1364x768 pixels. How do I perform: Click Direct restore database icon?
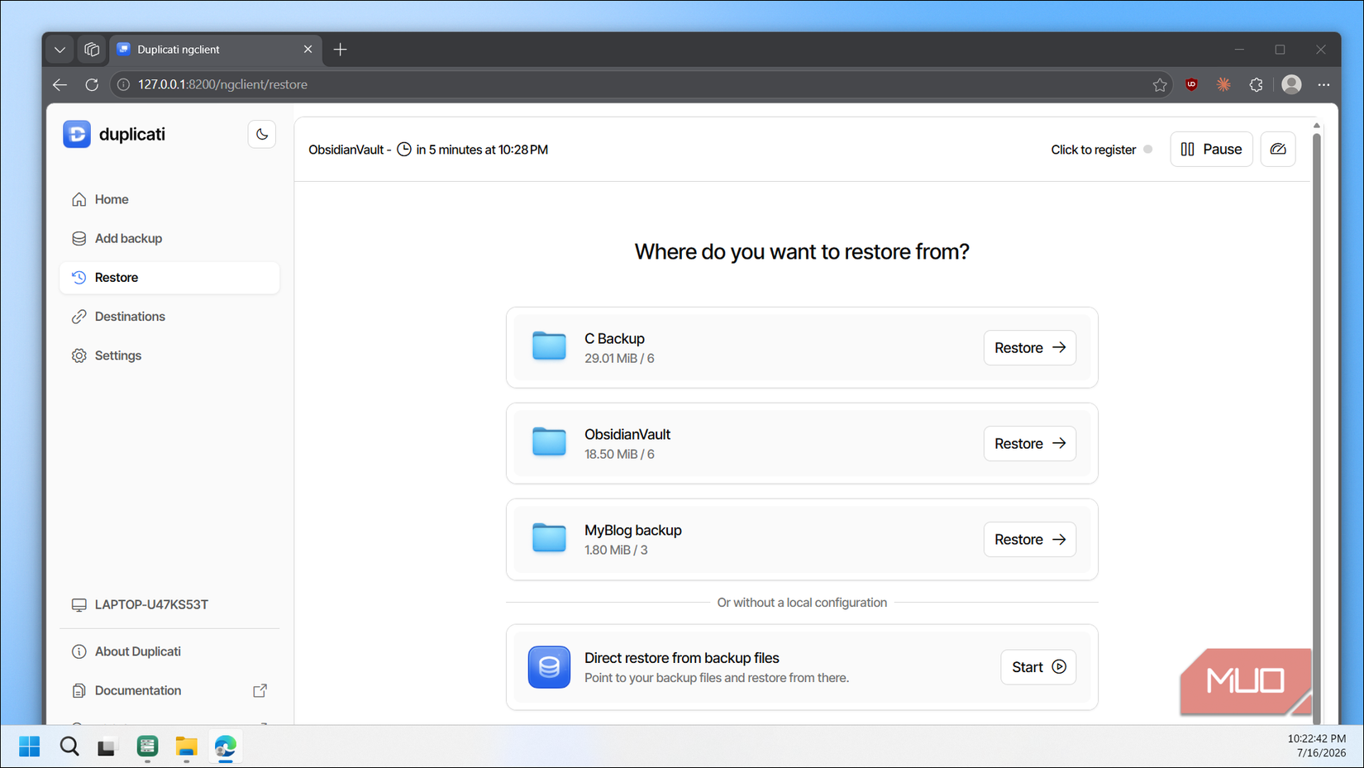[x=549, y=667]
